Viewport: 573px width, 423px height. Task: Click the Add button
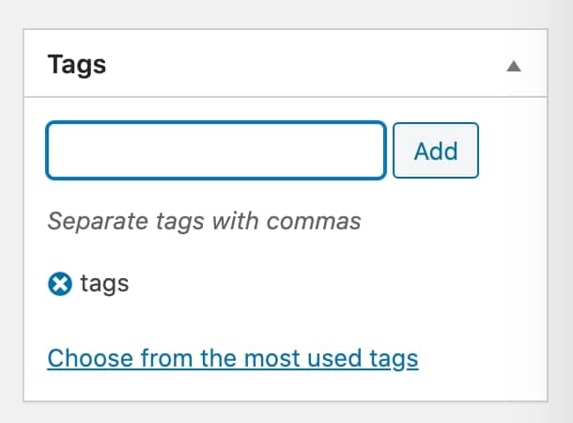[436, 150]
